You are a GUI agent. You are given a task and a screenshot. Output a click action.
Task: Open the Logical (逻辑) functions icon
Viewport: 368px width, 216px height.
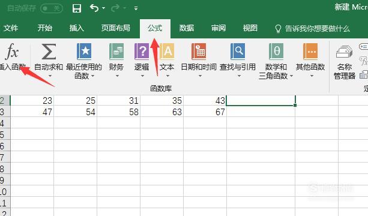click(142, 52)
